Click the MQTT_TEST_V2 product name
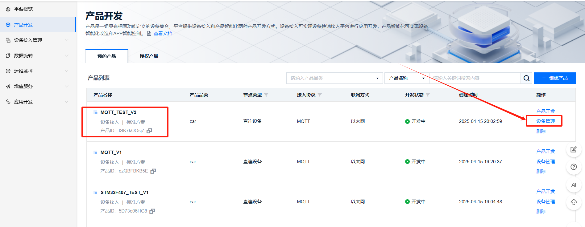Viewport: 585px width, 227px height. [x=118, y=112]
